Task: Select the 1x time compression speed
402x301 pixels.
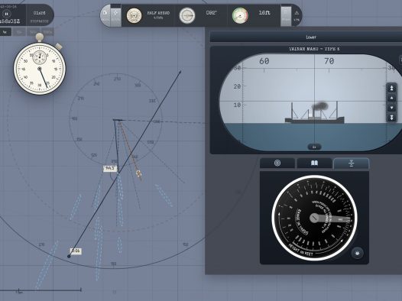Action: pyautogui.click(x=5, y=32)
